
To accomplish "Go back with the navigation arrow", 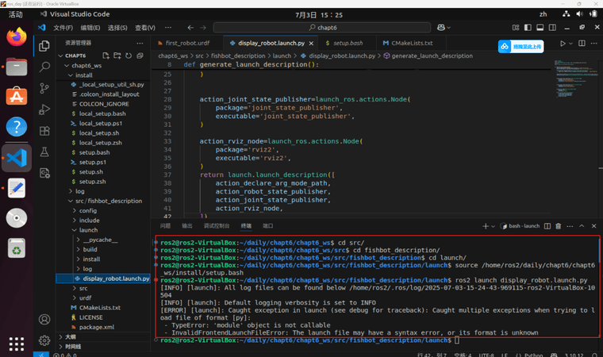I will point(190,27).
